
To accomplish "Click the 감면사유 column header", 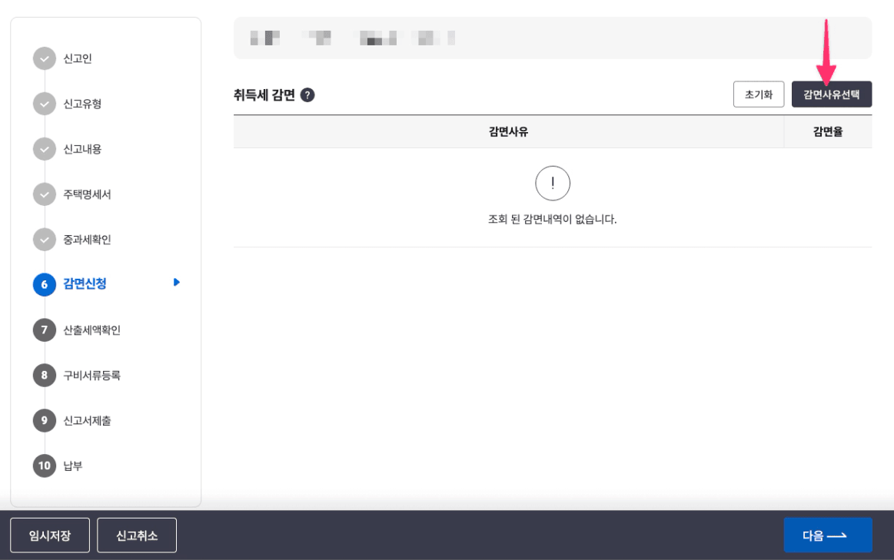I will point(509,131).
